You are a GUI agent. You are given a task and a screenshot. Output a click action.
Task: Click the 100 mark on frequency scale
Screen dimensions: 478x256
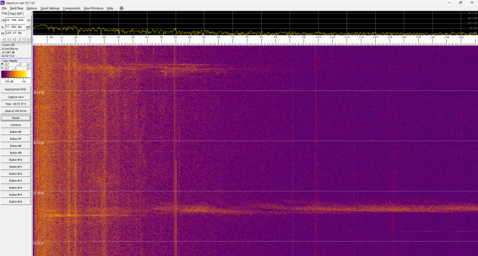pyautogui.click(x=318, y=37)
